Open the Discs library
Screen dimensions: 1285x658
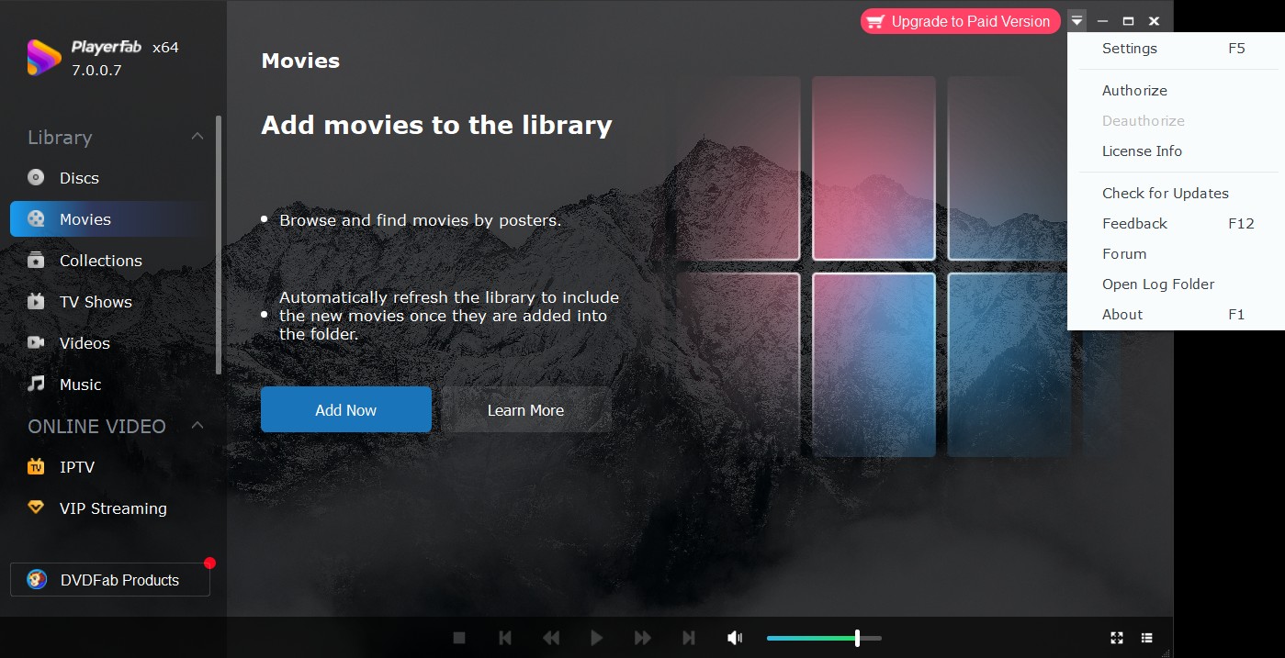(79, 178)
